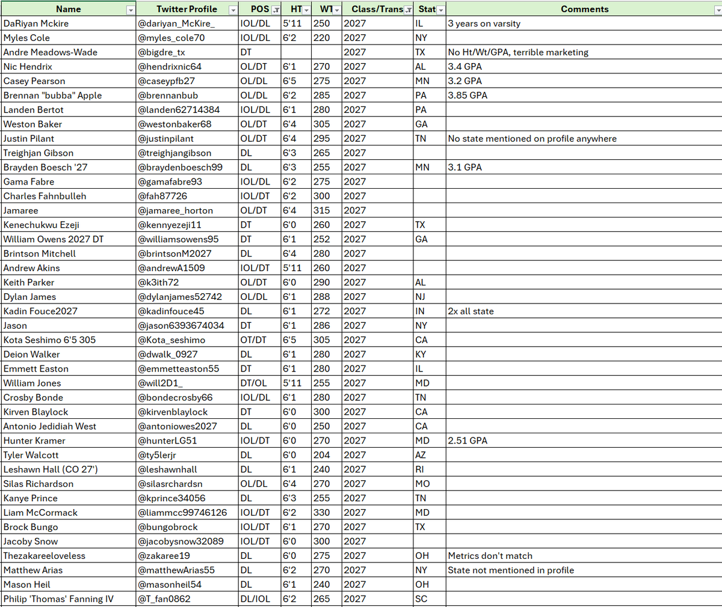Screen dimensions: 722x607
Task: Open the WT column filter dropdown
Action: click(x=337, y=10)
